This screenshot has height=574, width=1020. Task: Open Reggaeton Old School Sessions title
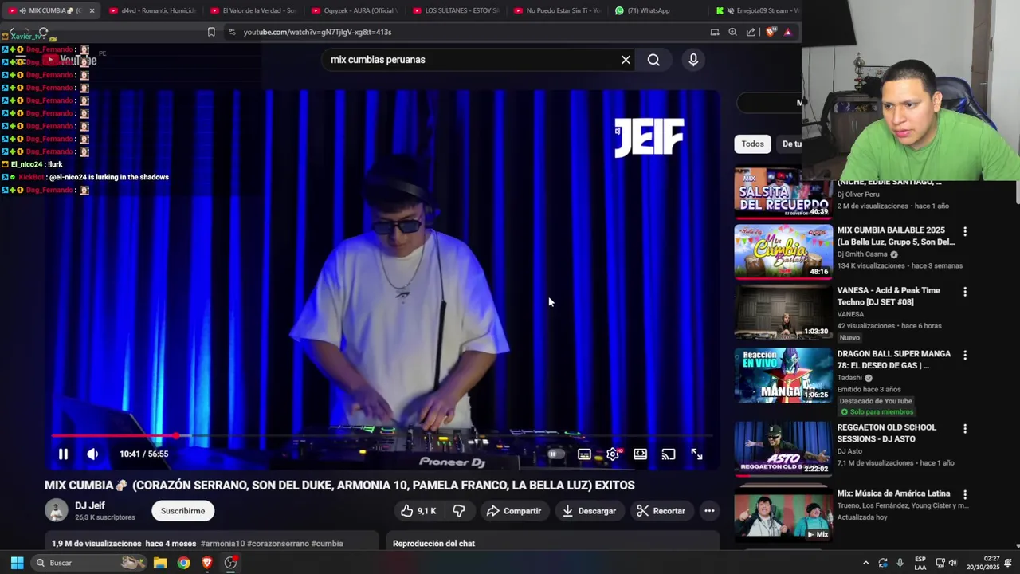click(x=887, y=433)
